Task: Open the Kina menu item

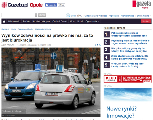Action: point(72,21)
